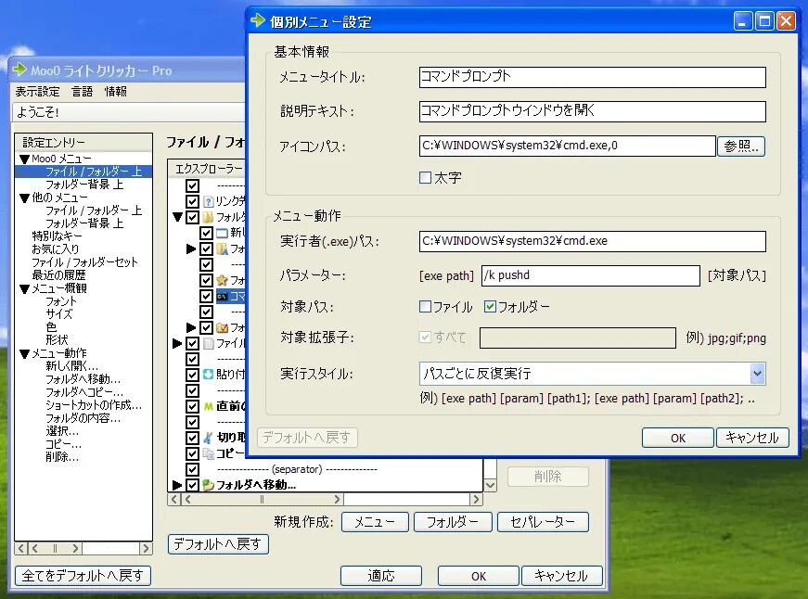Click the blank page icon of the ファイル row
The height and width of the screenshot is (599, 808).
pos(208,343)
